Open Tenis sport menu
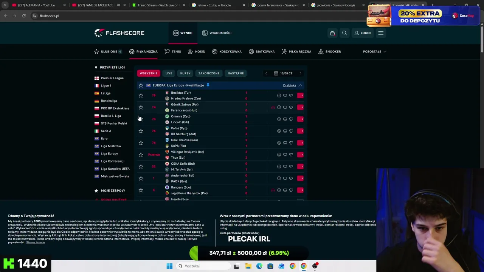 (x=173, y=51)
